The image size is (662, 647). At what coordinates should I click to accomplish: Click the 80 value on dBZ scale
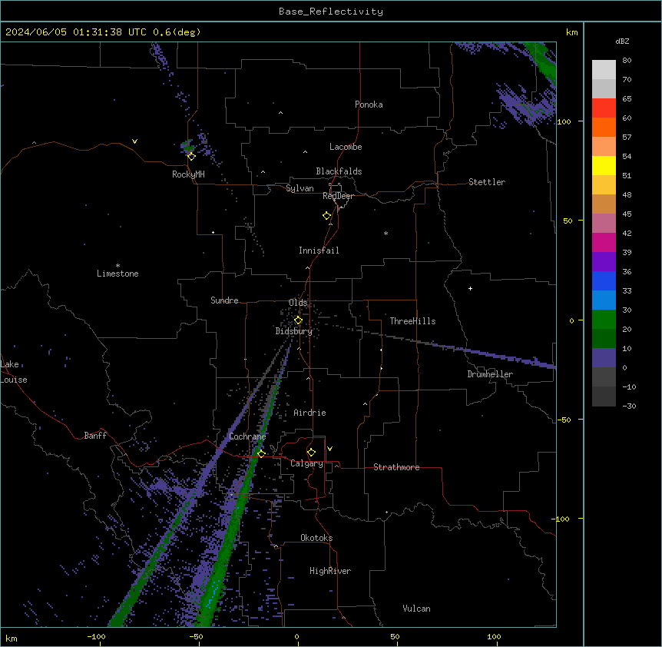point(627,61)
